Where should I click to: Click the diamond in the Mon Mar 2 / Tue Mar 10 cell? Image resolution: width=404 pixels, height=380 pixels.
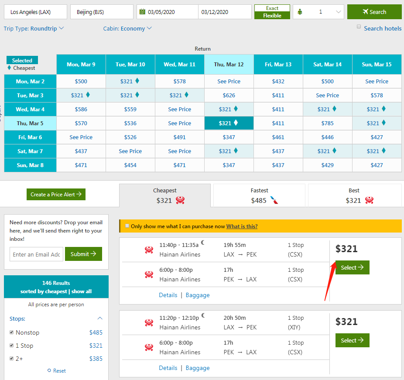coord(137,81)
